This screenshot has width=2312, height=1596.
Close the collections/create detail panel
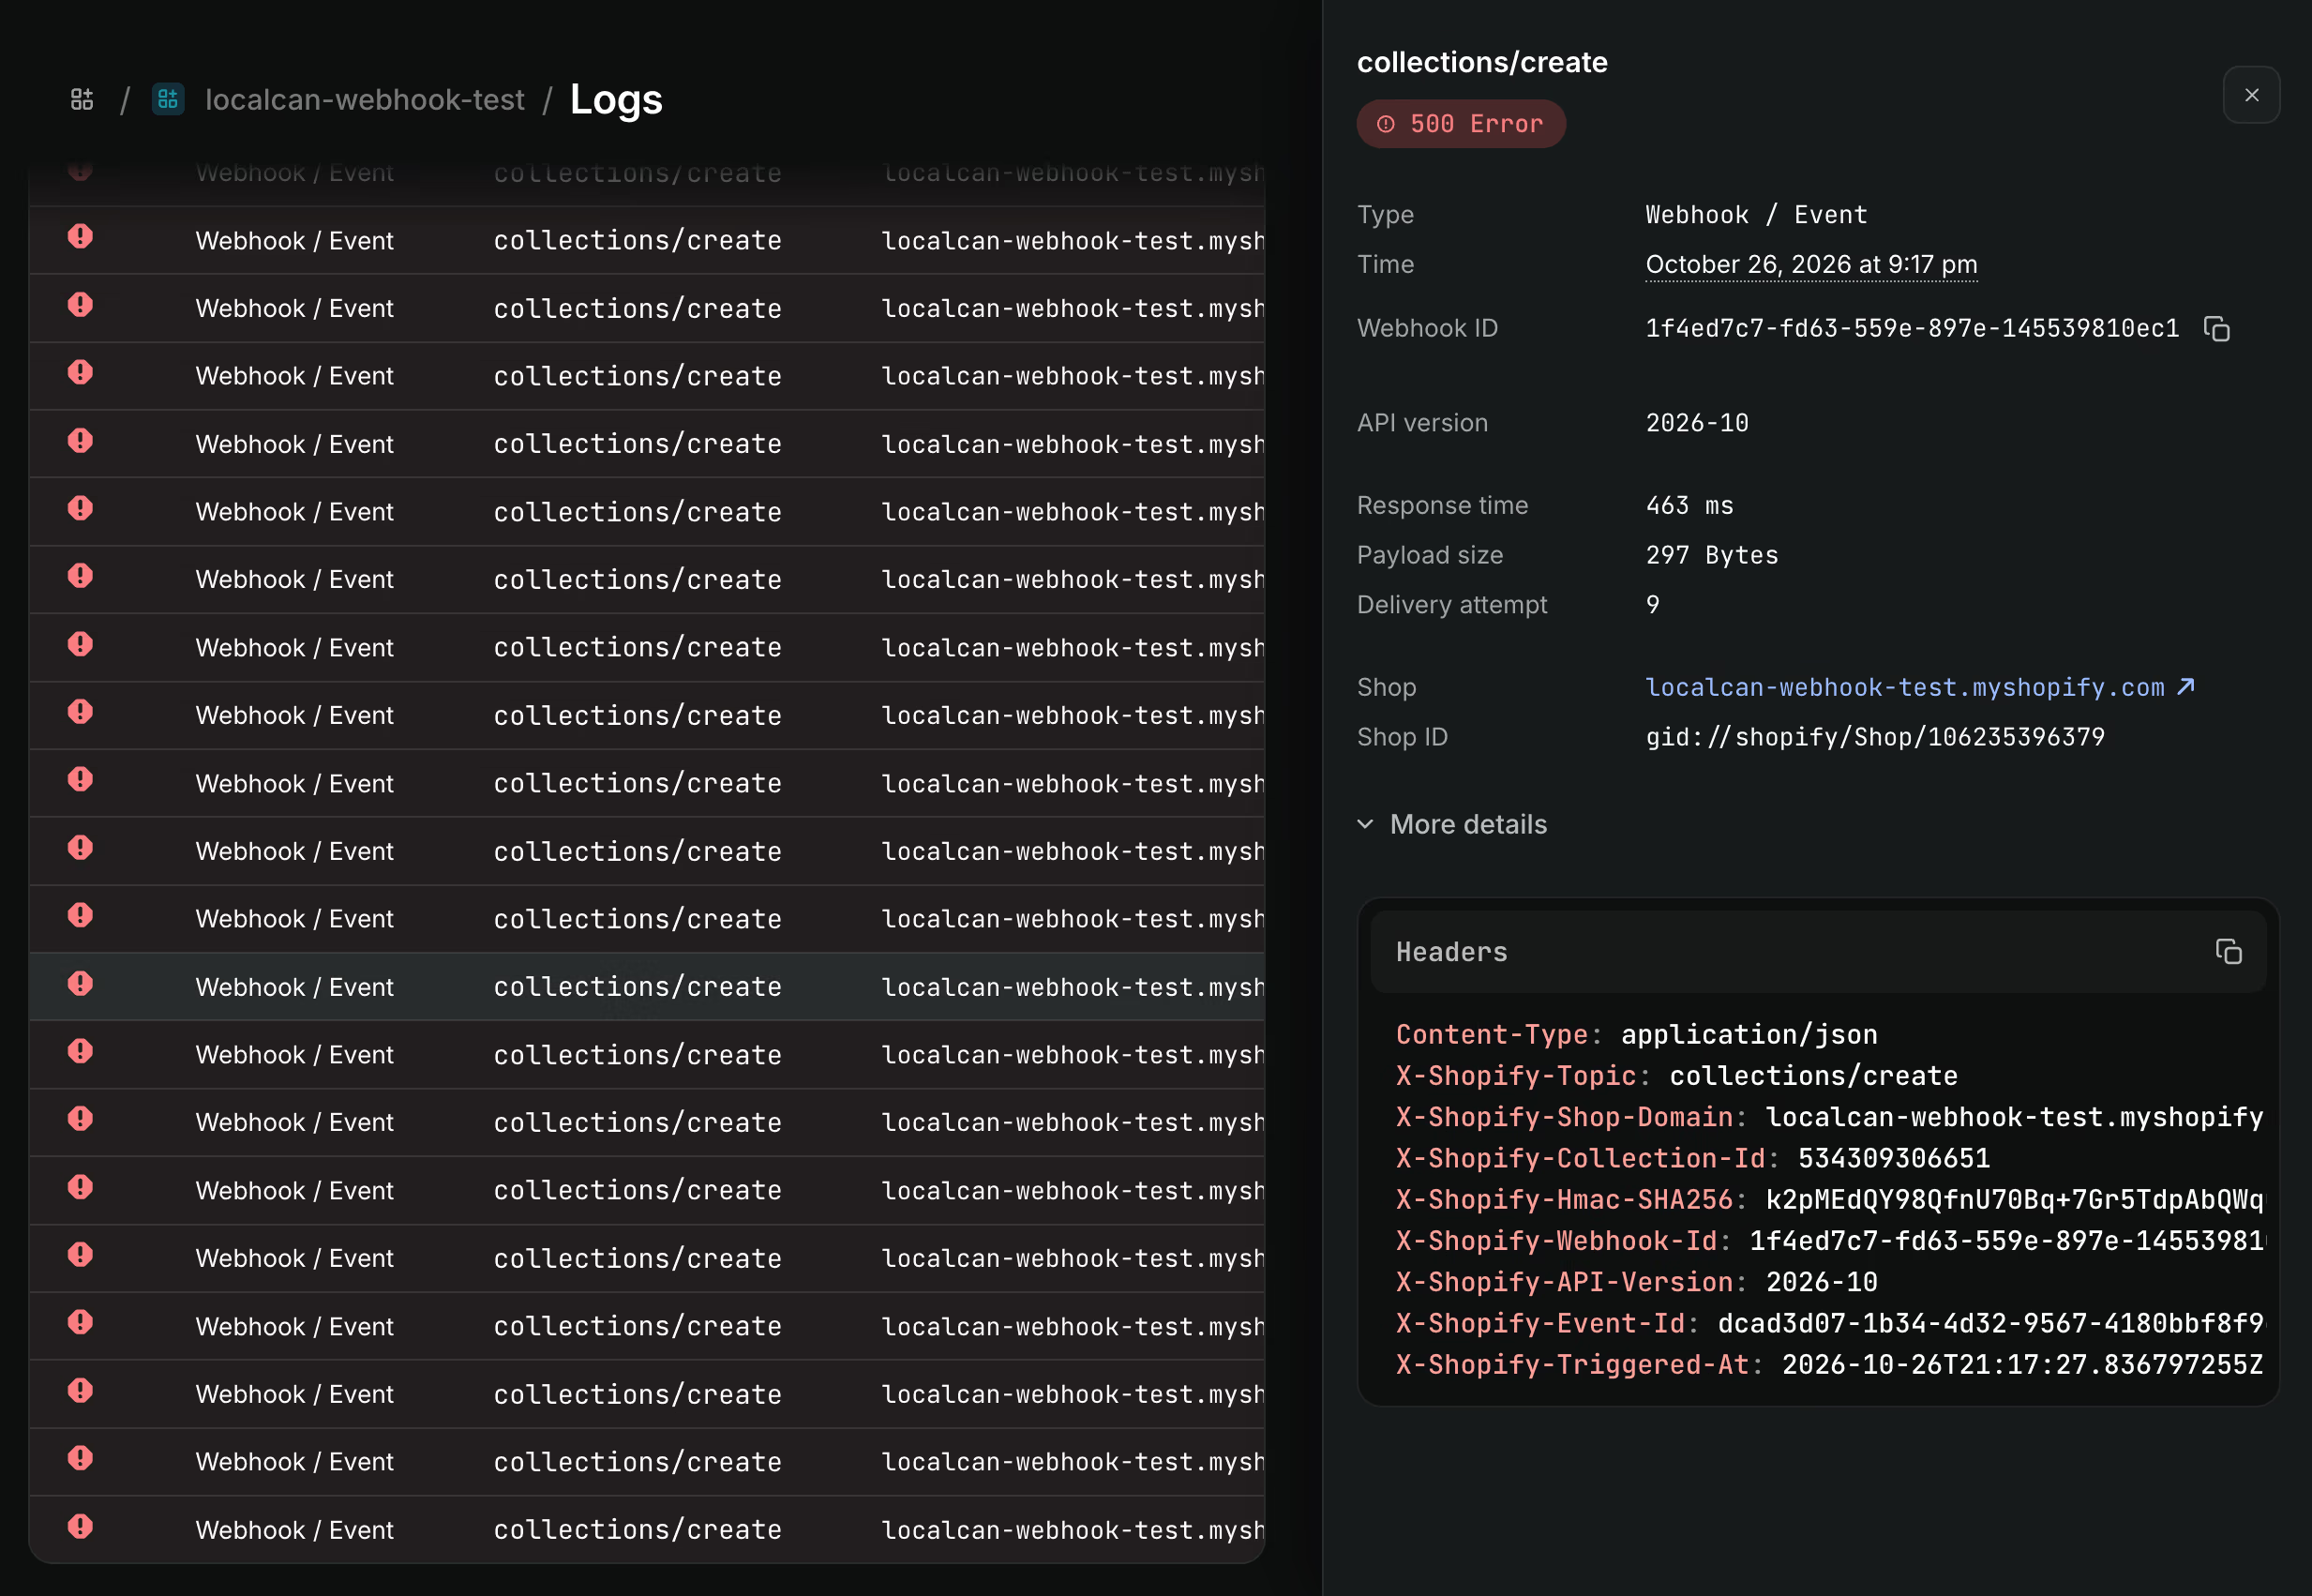click(x=2251, y=95)
